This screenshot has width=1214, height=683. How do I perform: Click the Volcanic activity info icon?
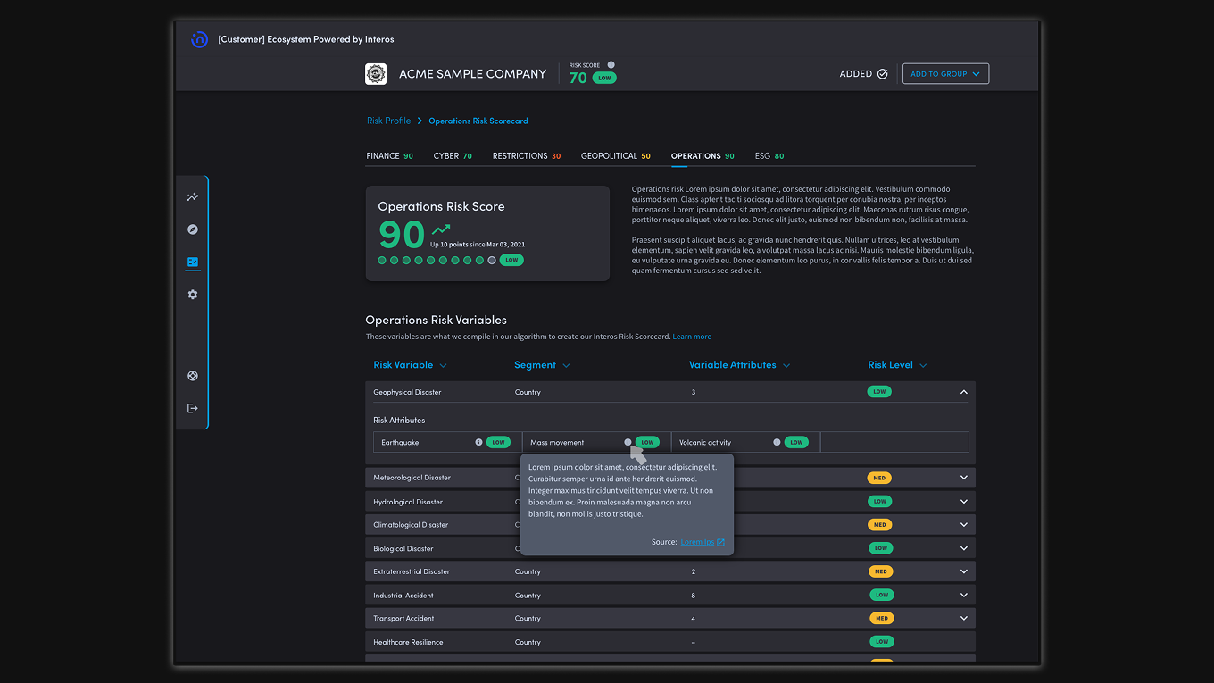coord(777,442)
